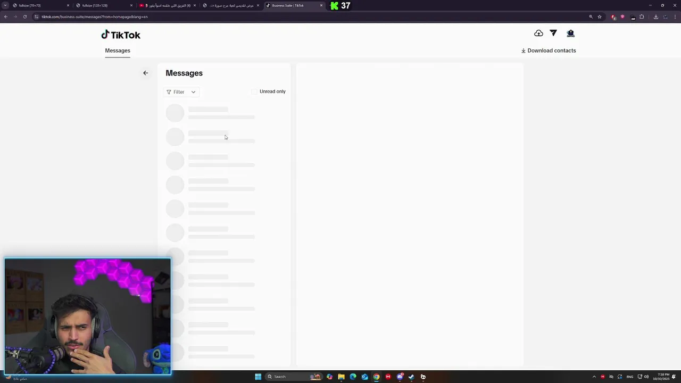
Task: Open the tab search dropdown in Chrome
Action: tap(5, 5)
